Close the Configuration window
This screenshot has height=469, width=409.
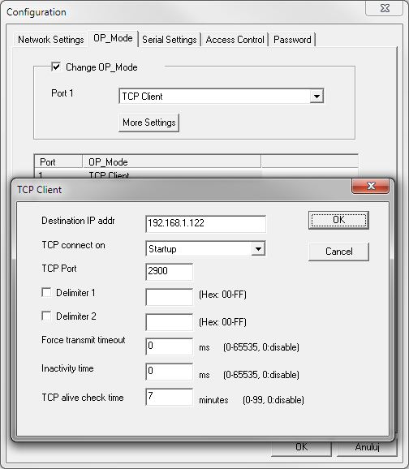coord(385,8)
